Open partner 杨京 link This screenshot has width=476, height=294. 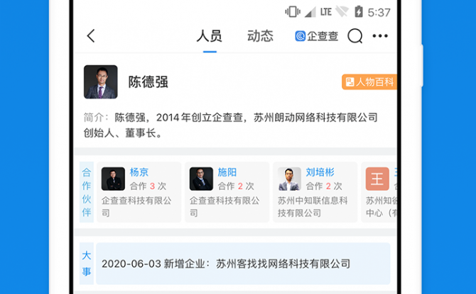point(139,172)
